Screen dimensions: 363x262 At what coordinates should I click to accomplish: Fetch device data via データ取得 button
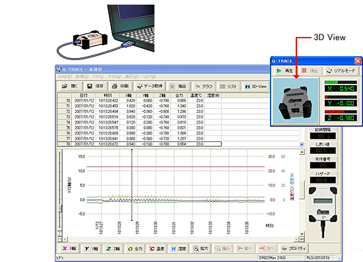(150, 86)
